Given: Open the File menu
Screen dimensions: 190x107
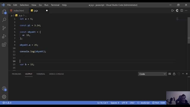Looking at the screenshot, I should (9, 5).
